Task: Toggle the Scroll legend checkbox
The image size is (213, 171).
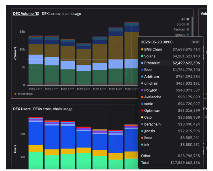Action: (x=188, y=24)
